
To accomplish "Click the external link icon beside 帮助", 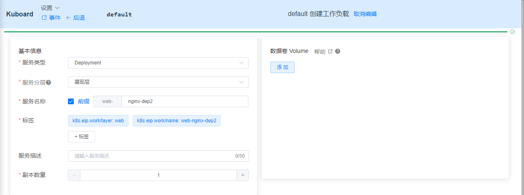I will coord(330,51).
